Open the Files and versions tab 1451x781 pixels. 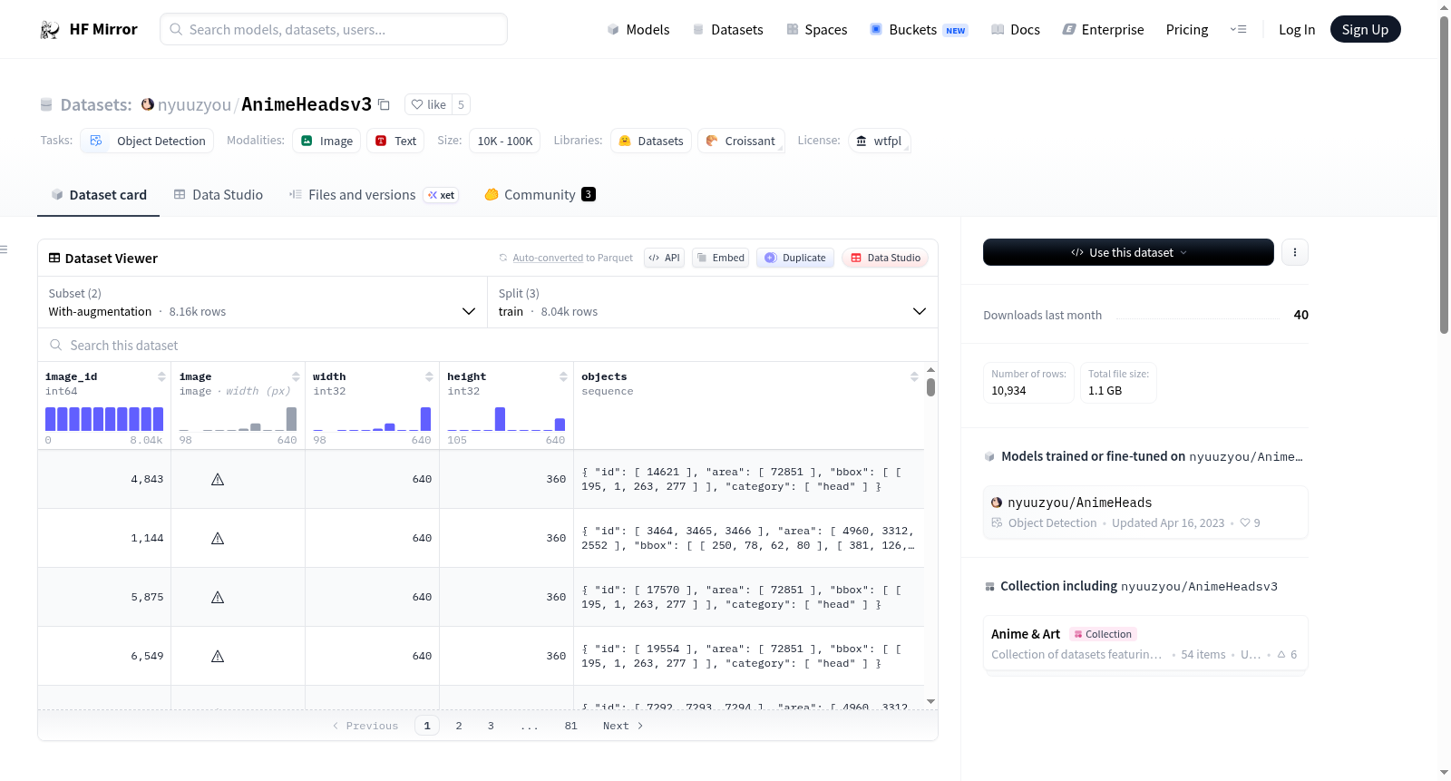point(374,195)
